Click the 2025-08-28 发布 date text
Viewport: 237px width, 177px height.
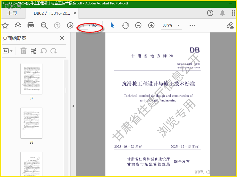pos(128,147)
